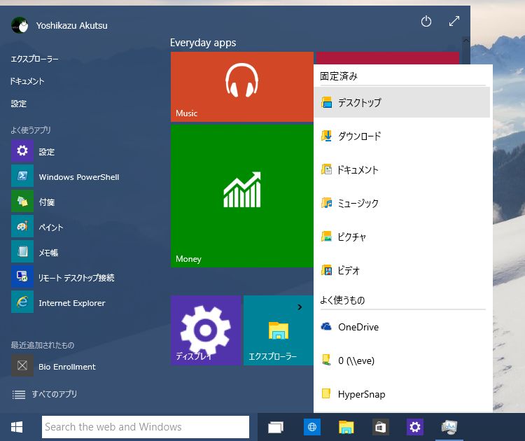Click the Yoshikazu Akutsu user account

click(x=59, y=25)
